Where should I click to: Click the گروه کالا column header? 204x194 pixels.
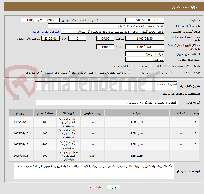[68, 113]
